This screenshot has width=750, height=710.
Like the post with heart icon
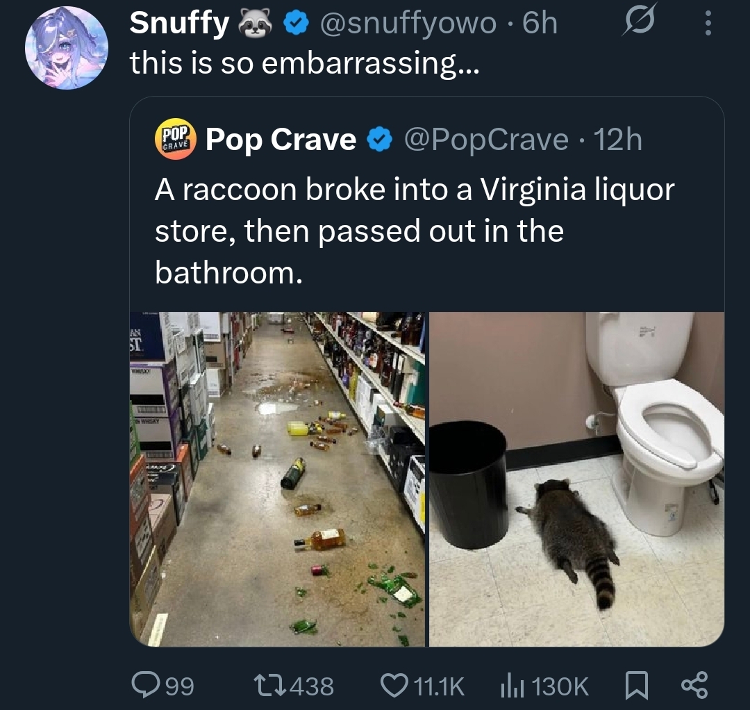(x=397, y=686)
